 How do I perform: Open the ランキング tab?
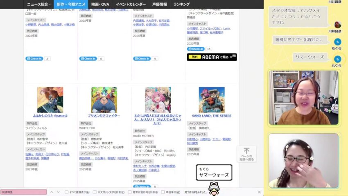[x=181, y=4]
